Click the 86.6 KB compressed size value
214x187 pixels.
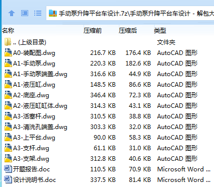tap(140, 85)
